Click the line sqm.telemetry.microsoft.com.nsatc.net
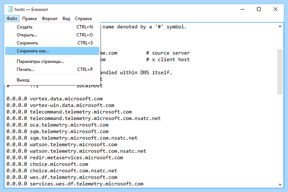 pyautogui.click(x=72, y=138)
